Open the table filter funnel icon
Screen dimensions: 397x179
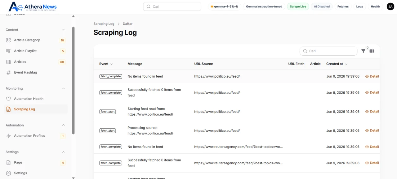(x=363, y=51)
